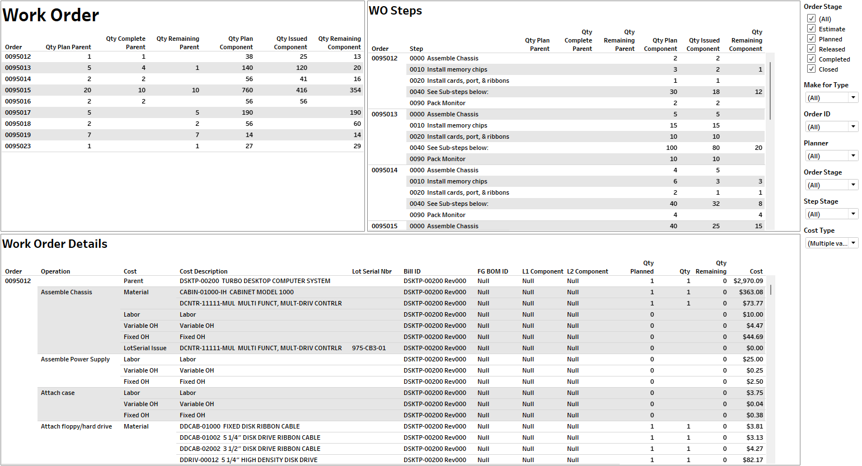Click the Assemble Power Supply operation
862x466 pixels.
(x=75, y=359)
